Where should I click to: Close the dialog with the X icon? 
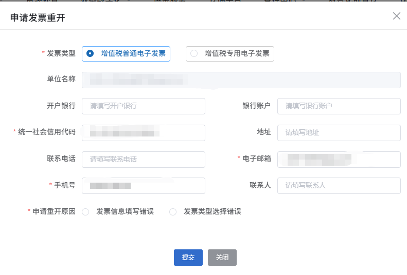pyautogui.click(x=396, y=16)
